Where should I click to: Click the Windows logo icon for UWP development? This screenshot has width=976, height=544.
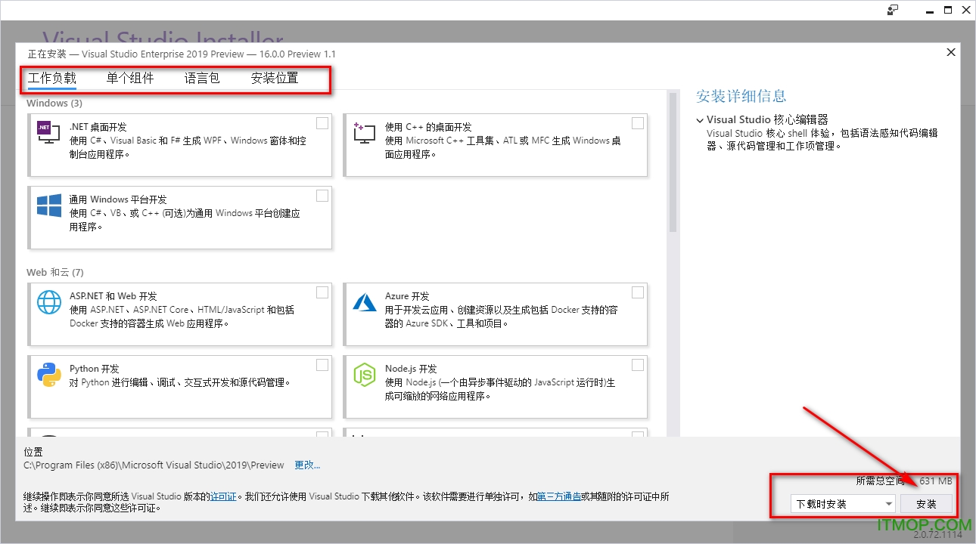pyautogui.click(x=49, y=206)
